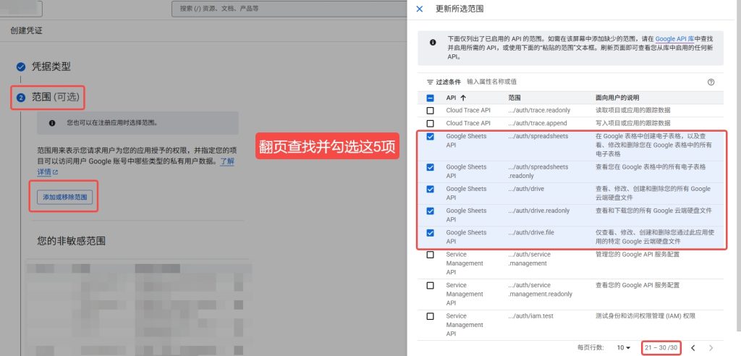Viewport: 741px width, 356px height.
Task: Click the 添加或移除范围 button
Action: click(65, 198)
